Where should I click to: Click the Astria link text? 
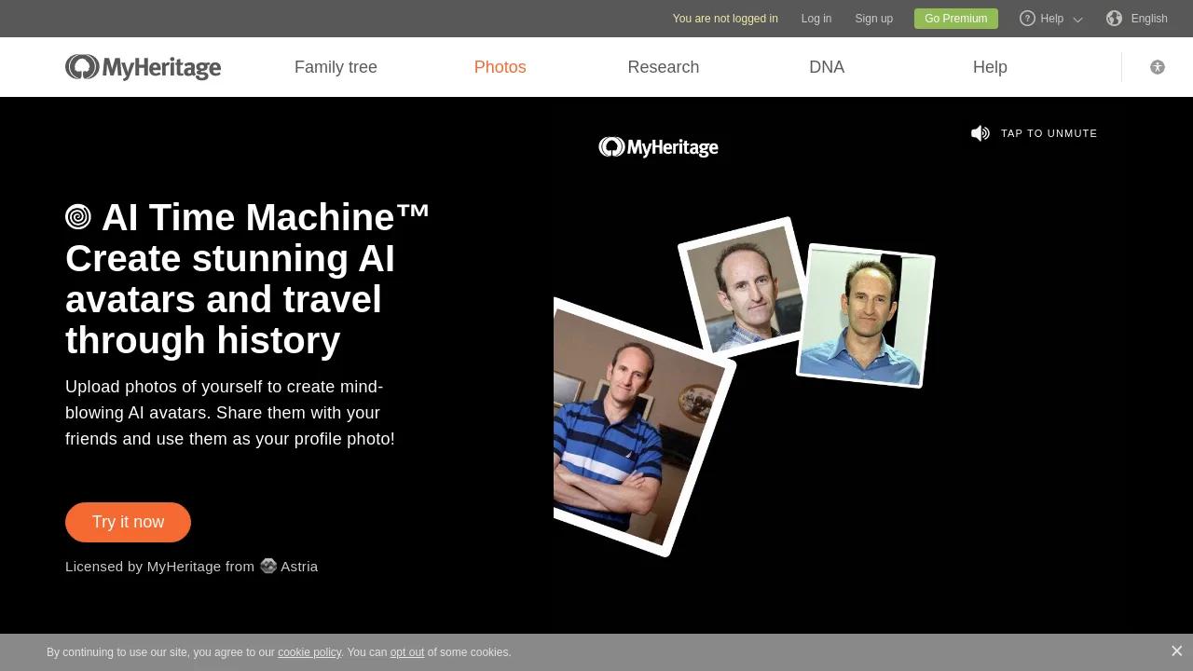click(299, 566)
